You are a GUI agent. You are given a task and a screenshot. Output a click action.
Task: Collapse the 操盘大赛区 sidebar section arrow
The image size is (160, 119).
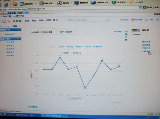click(19, 39)
